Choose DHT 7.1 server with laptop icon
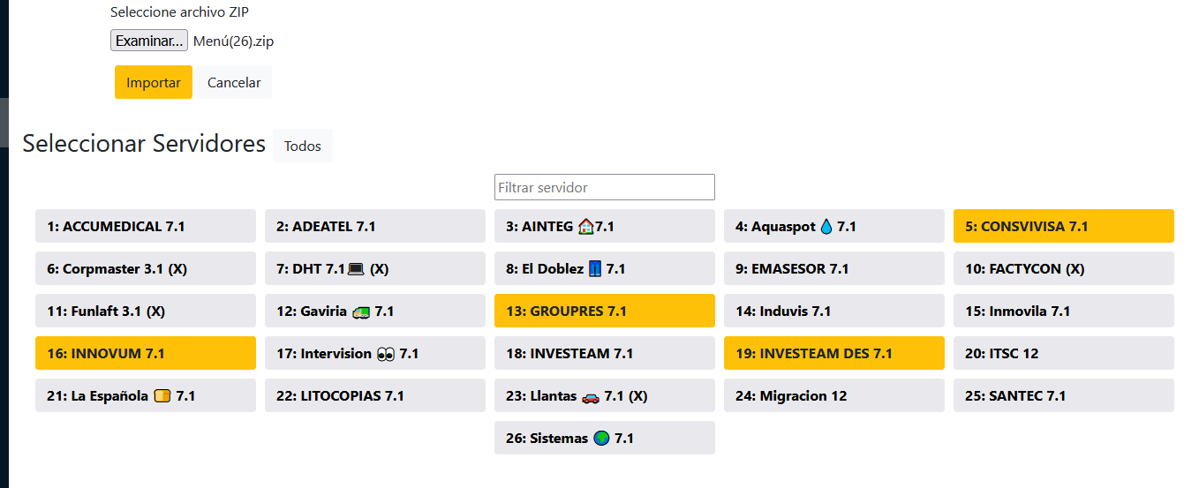 coord(374,268)
